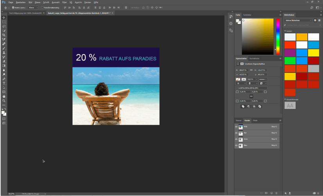Toggle corner radius link button
The image size is (323, 196).
(251, 96)
